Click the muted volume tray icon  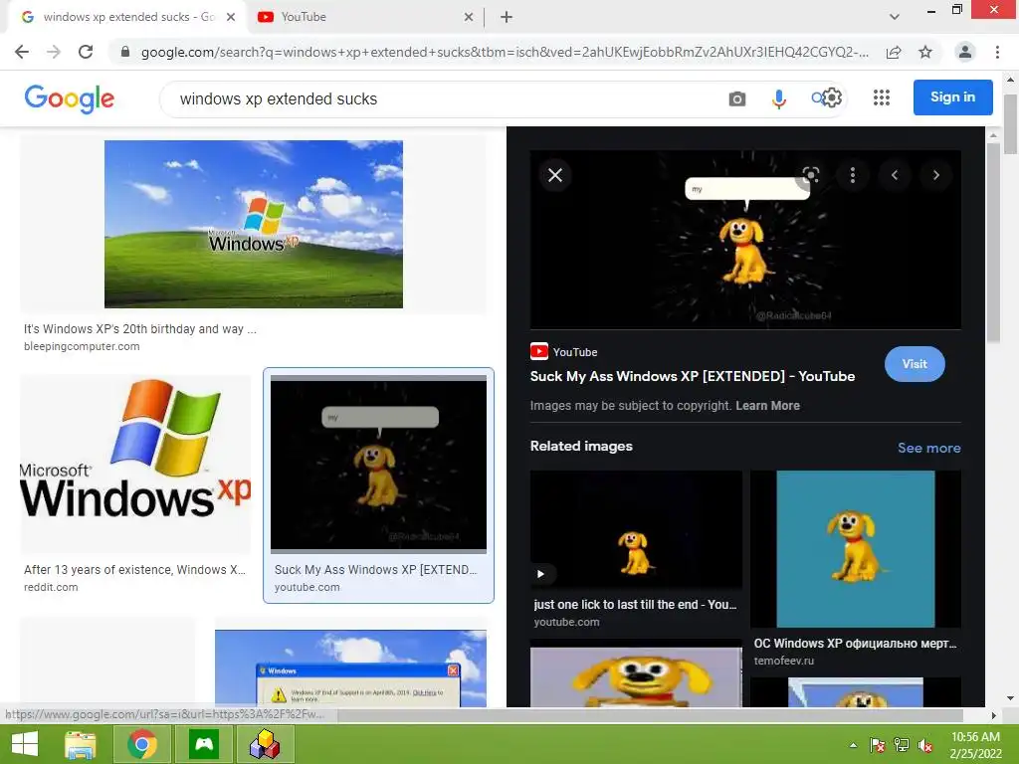pos(925,746)
